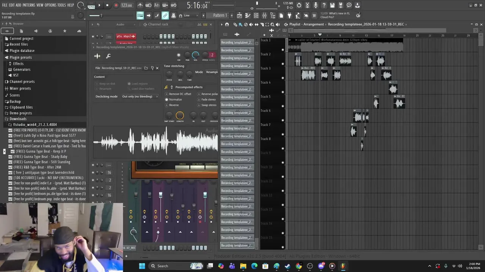Enable the Swap stereo option
The image size is (485, 272).
coord(207,105)
